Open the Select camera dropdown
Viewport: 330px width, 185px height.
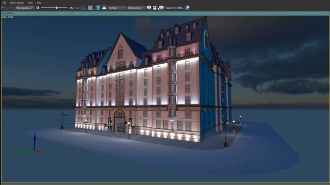pyautogui.click(x=136, y=8)
